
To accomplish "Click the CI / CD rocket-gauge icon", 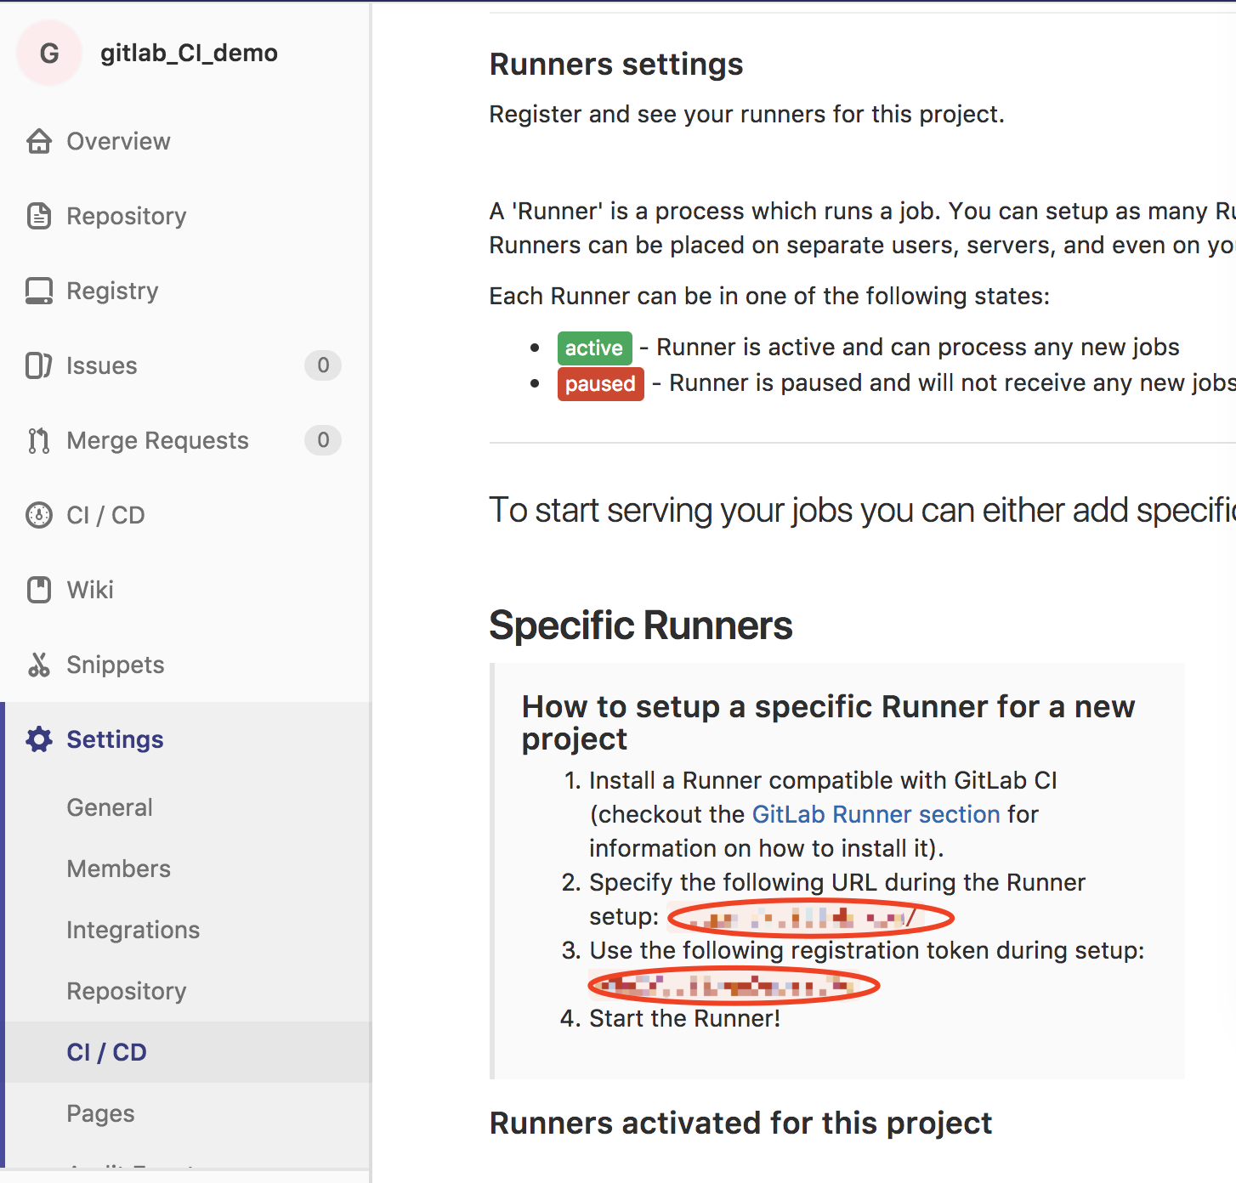I will tap(39, 515).
